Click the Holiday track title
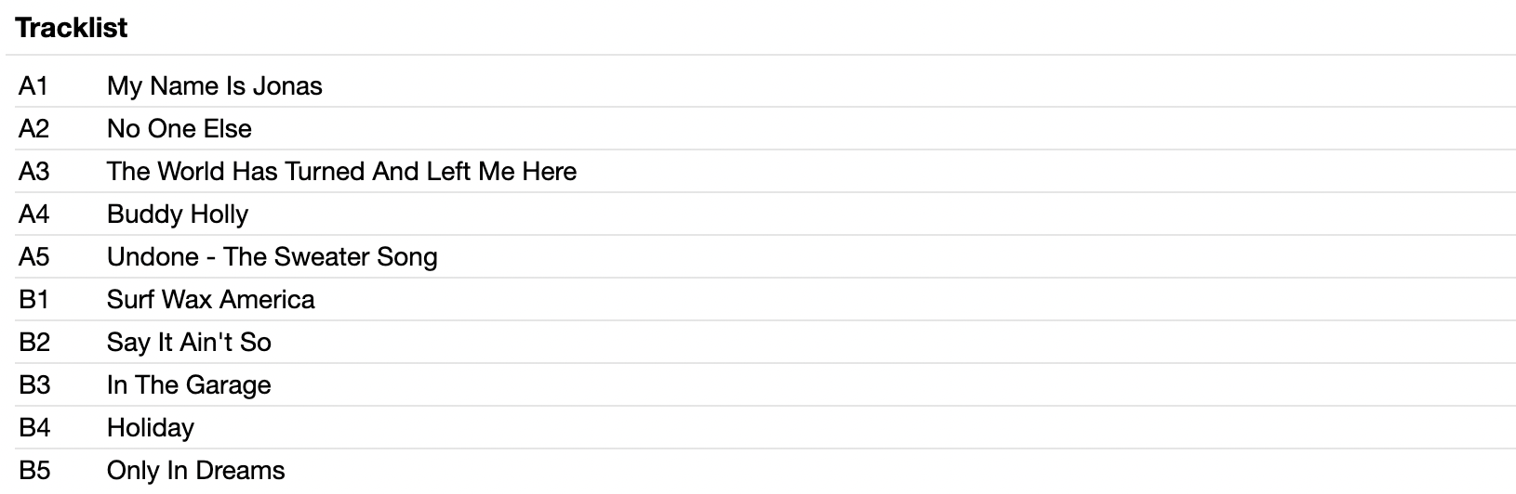This screenshot has width=1516, height=494. click(151, 428)
